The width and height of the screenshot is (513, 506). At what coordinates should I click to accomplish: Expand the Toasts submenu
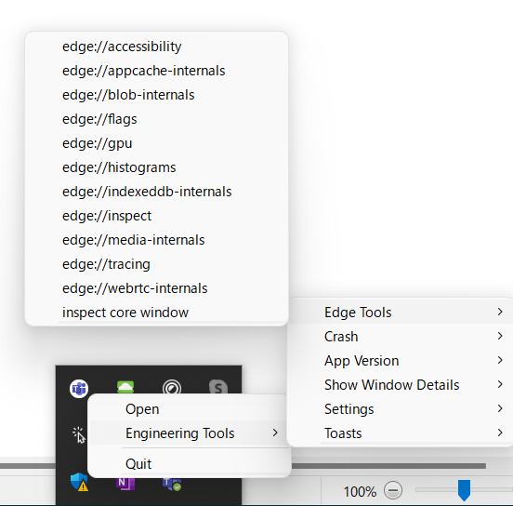[401, 433]
